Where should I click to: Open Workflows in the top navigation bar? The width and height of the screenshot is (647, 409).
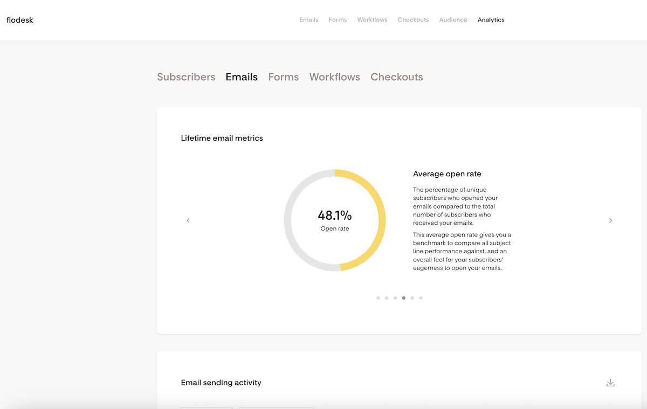(372, 20)
